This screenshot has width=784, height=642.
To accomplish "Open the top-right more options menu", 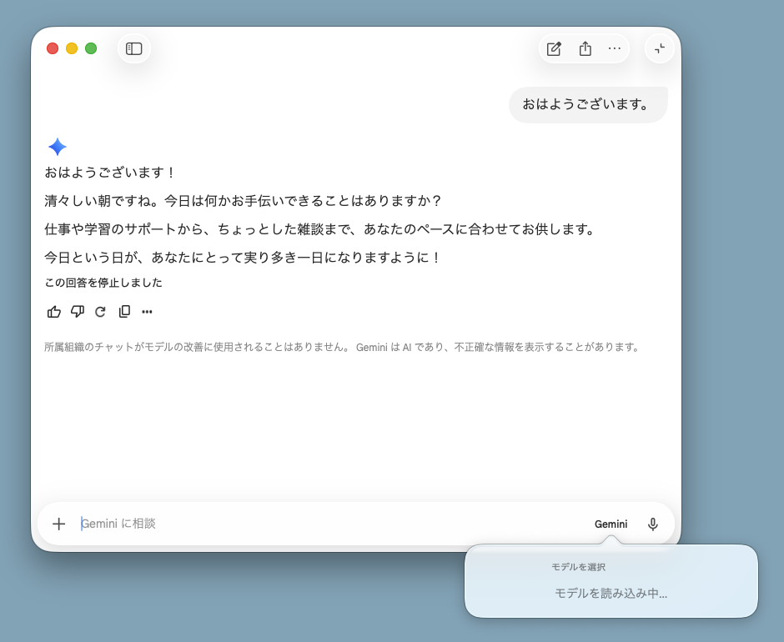I will pos(615,48).
